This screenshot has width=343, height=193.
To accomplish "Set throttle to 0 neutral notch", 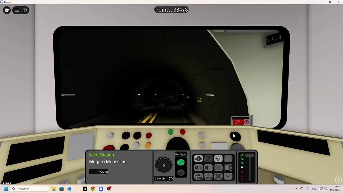I will point(242,168).
